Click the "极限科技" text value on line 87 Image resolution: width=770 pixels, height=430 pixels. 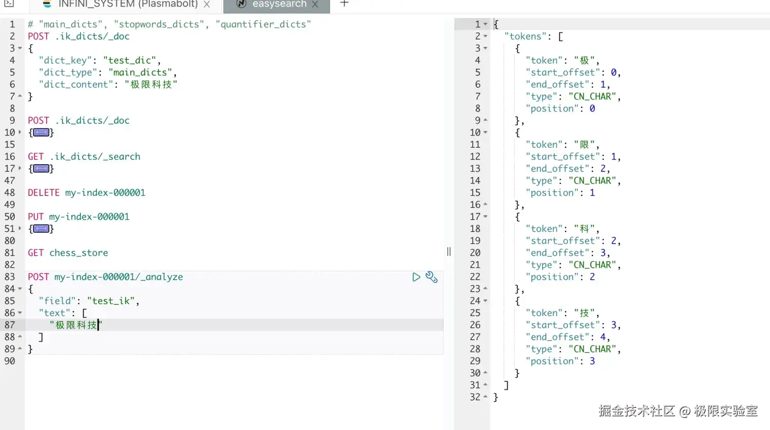(76, 325)
